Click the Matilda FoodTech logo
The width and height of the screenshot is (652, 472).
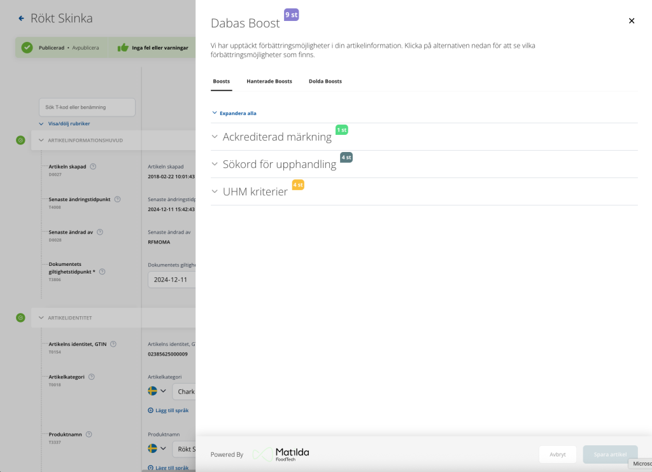click(x=281, y=454)
